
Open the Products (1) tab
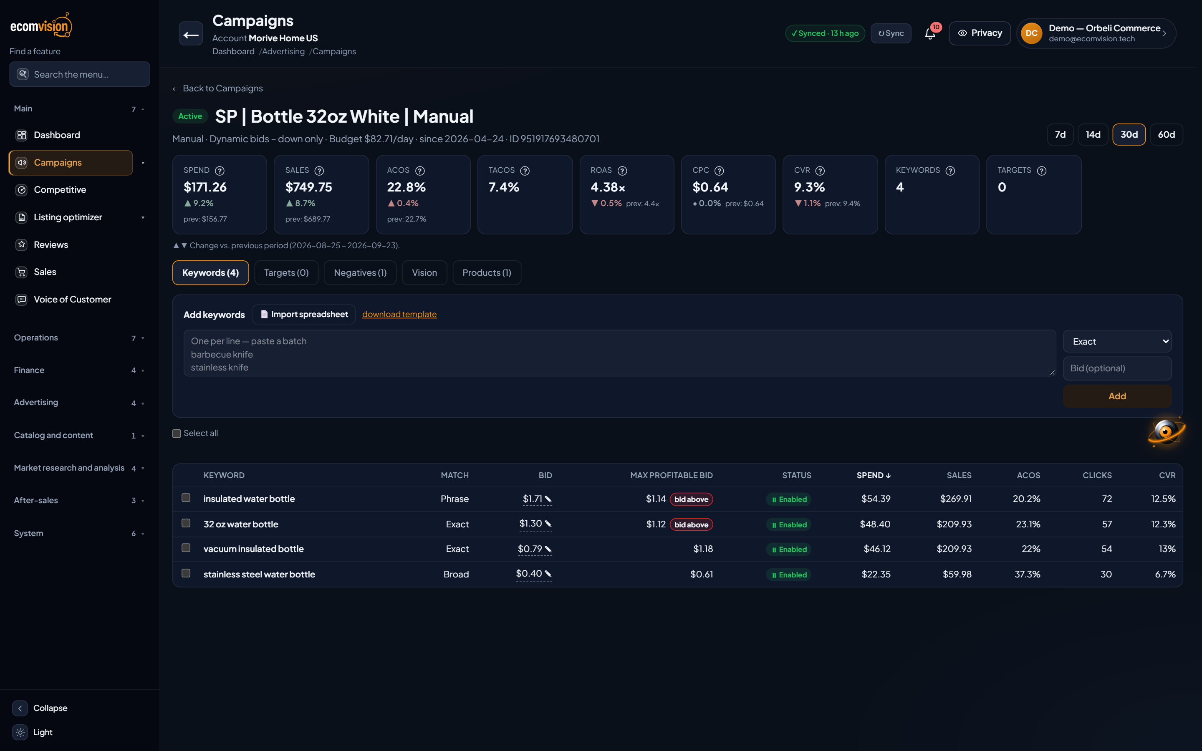pos(487,273)
